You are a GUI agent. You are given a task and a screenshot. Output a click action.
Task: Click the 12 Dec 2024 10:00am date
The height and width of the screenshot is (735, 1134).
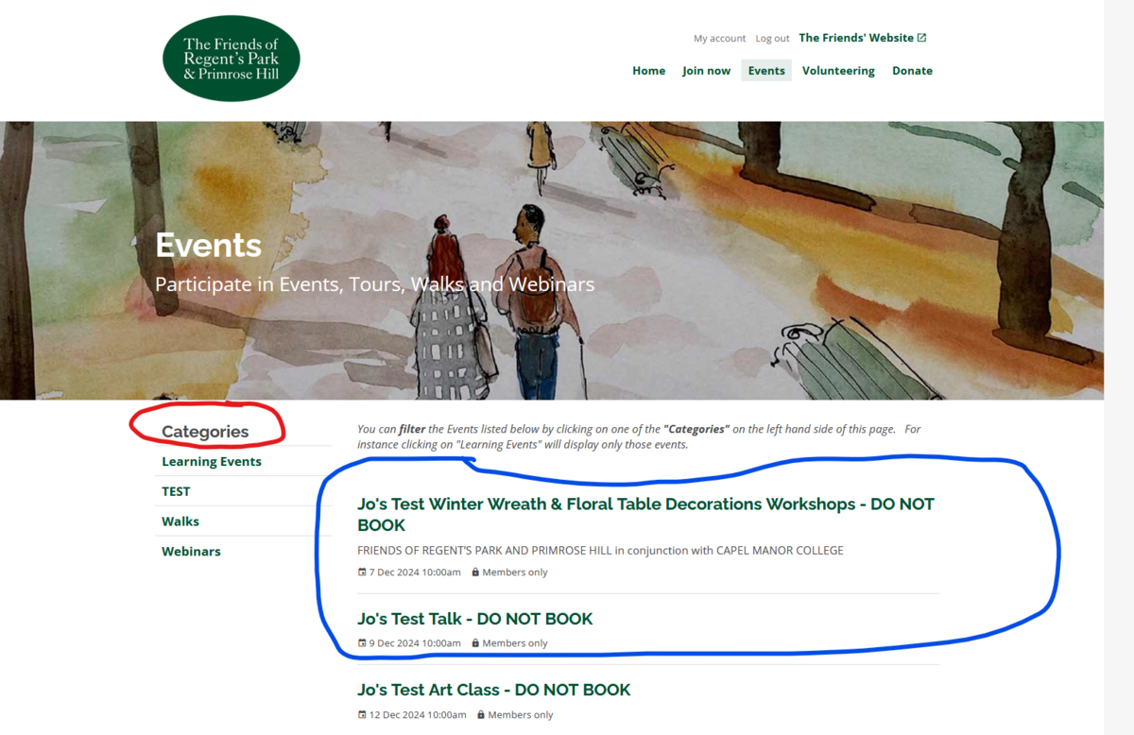(x=418, y=715)
